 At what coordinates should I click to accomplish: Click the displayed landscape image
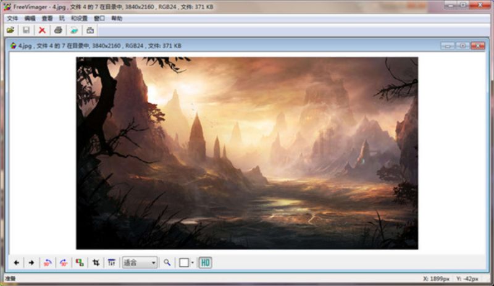(247, 153)
